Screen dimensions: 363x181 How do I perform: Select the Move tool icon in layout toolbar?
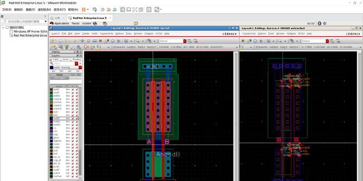coord(82,41)
